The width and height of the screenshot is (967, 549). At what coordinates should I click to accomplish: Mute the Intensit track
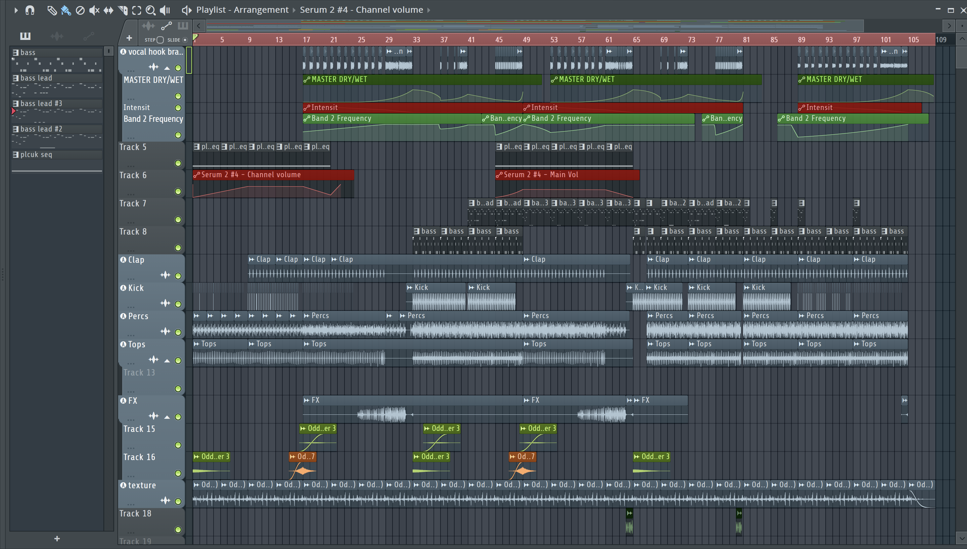click(x=178, y=108)
